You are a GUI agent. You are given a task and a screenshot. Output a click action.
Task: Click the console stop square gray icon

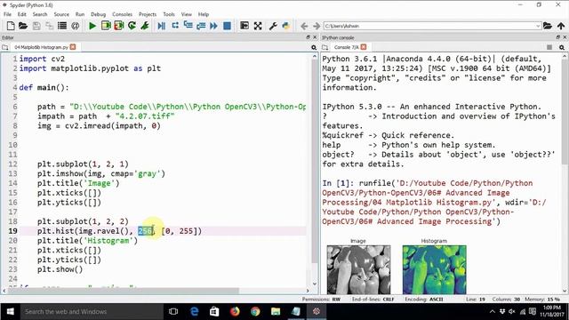(549, 47)
